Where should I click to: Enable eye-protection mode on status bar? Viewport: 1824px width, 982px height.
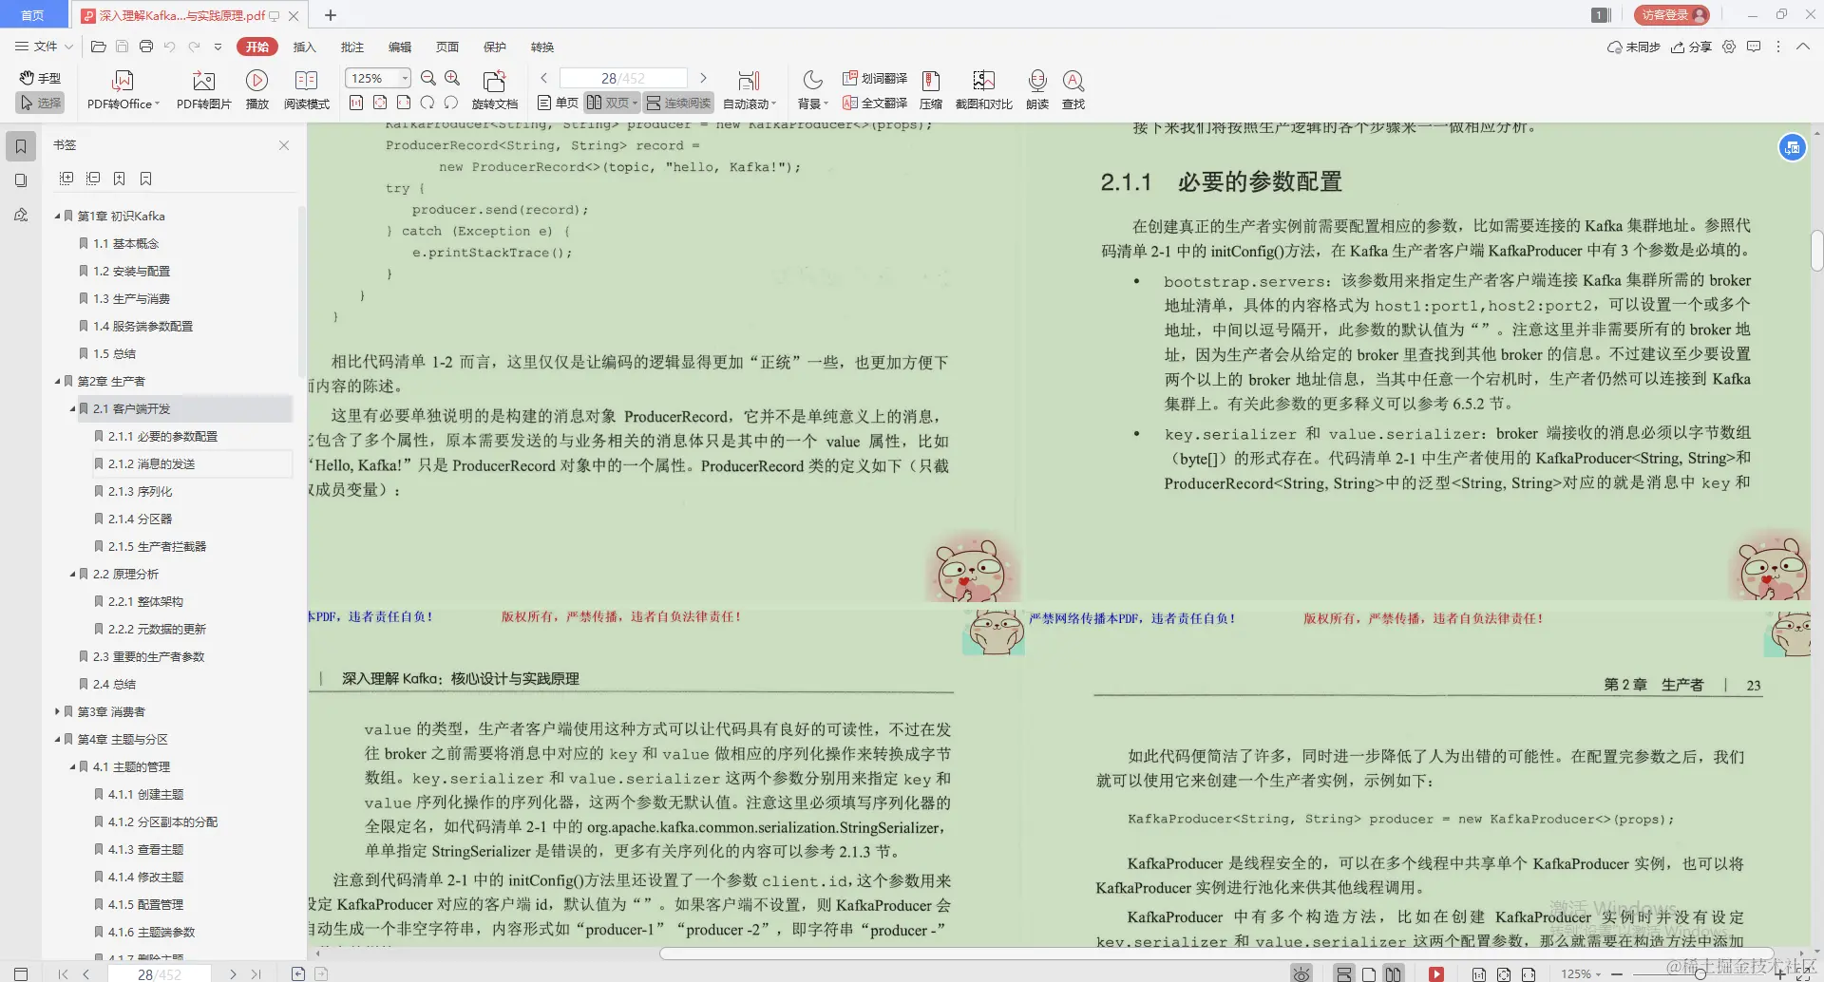(1301, 973)
